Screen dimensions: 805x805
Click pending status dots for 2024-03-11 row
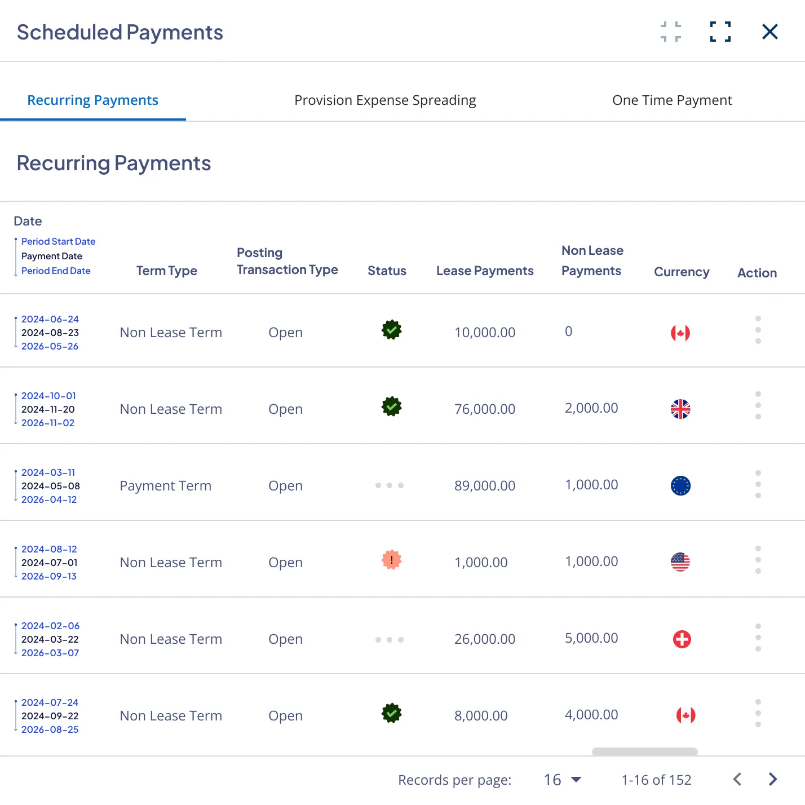390,485
